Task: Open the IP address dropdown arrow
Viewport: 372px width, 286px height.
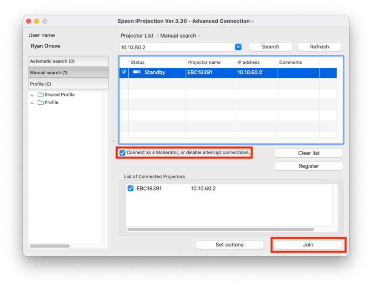Action: (238, 47)
